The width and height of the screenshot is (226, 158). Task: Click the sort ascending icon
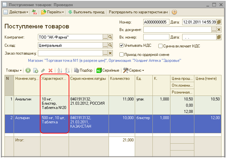tap(60, 70)
